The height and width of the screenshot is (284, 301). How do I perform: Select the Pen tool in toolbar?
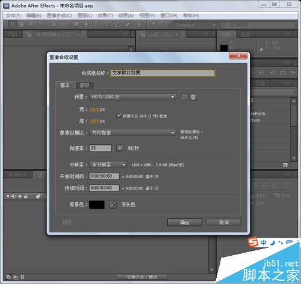[86, 25]
